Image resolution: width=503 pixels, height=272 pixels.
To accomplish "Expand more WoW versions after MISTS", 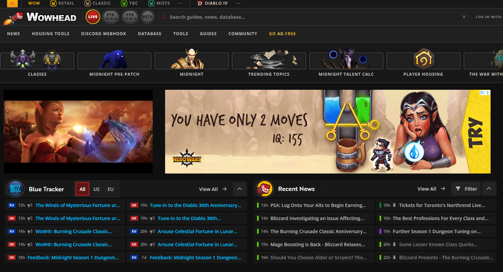I will coord(181,3).
